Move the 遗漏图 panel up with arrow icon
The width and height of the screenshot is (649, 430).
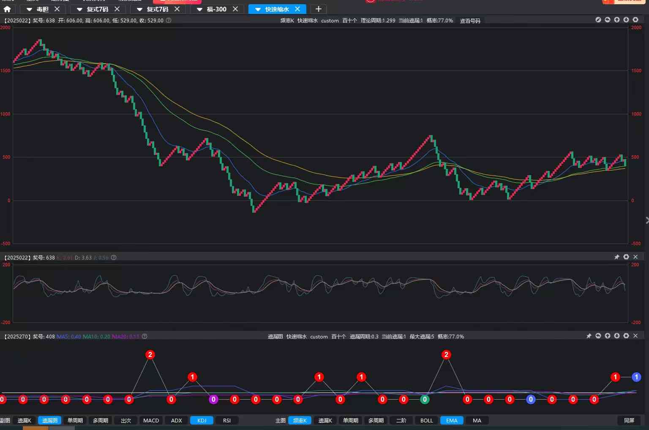click(x=608, y=336)
